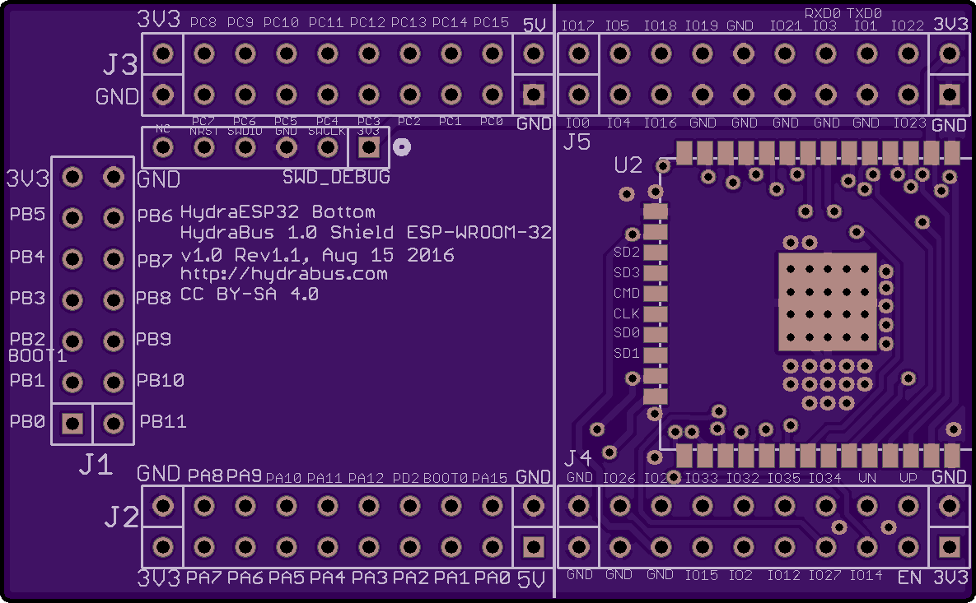This screenshot has height=603, width=976.
Task: Click the "SWD_DEBUG" header label
Action: click(336, 177)
